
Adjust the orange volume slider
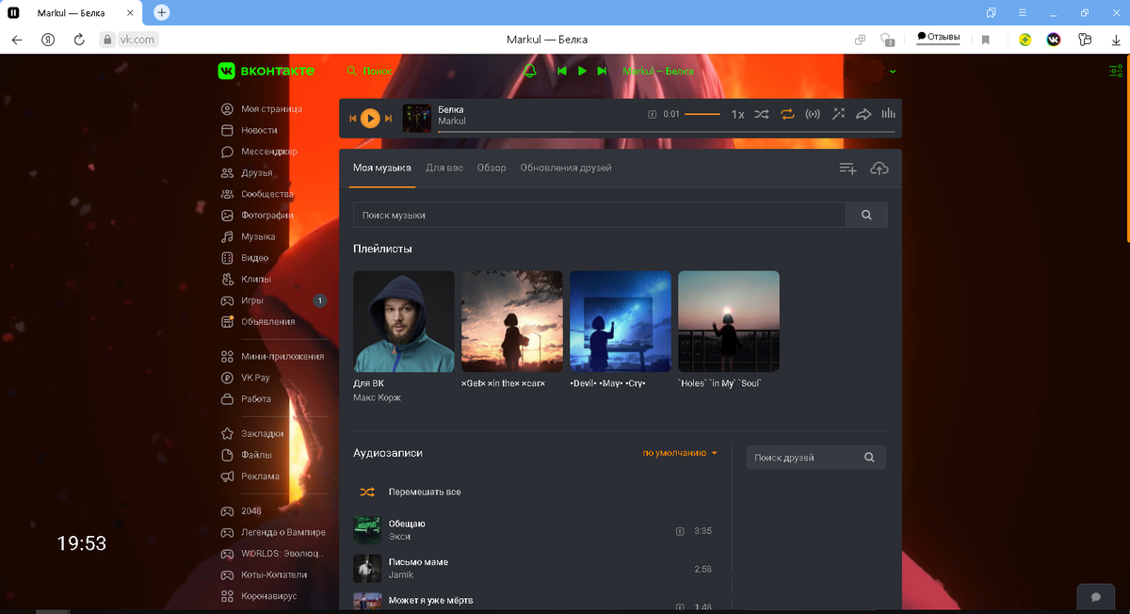coord(702,114)
